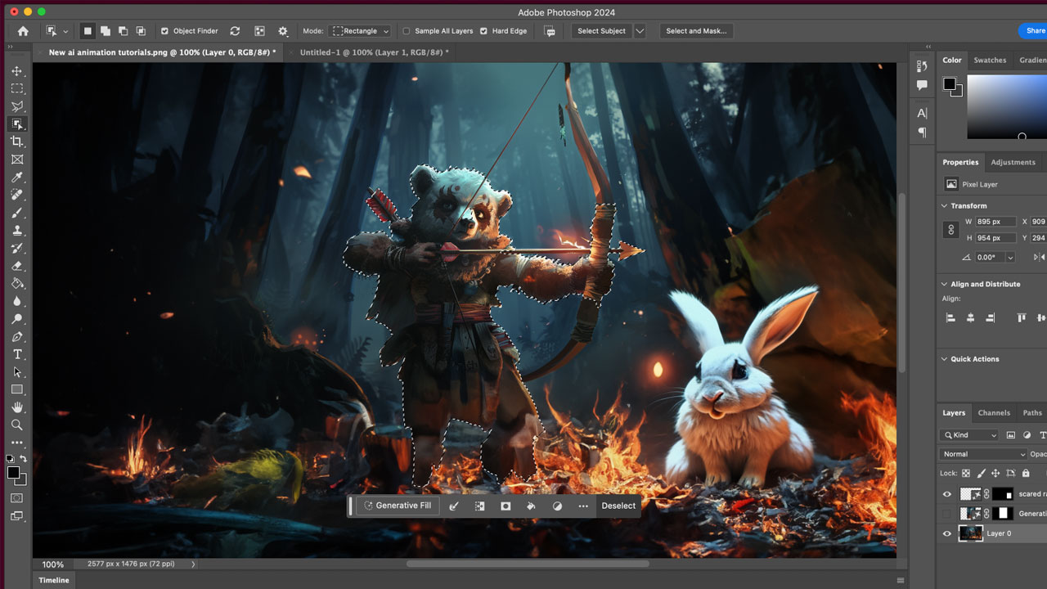Select the Path Selection tool
Image resolution: width=1047 pixels, height=589 pixels.
pos(16,372)
